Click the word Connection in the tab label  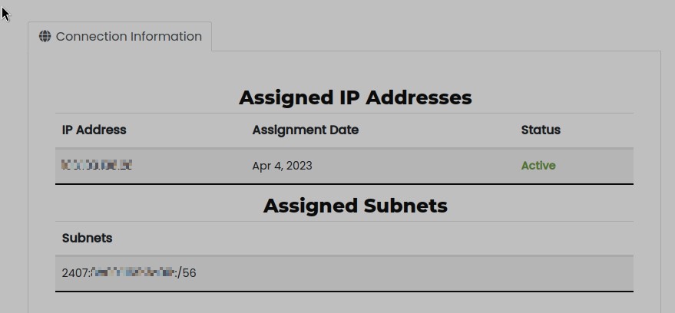click(91, 36)
